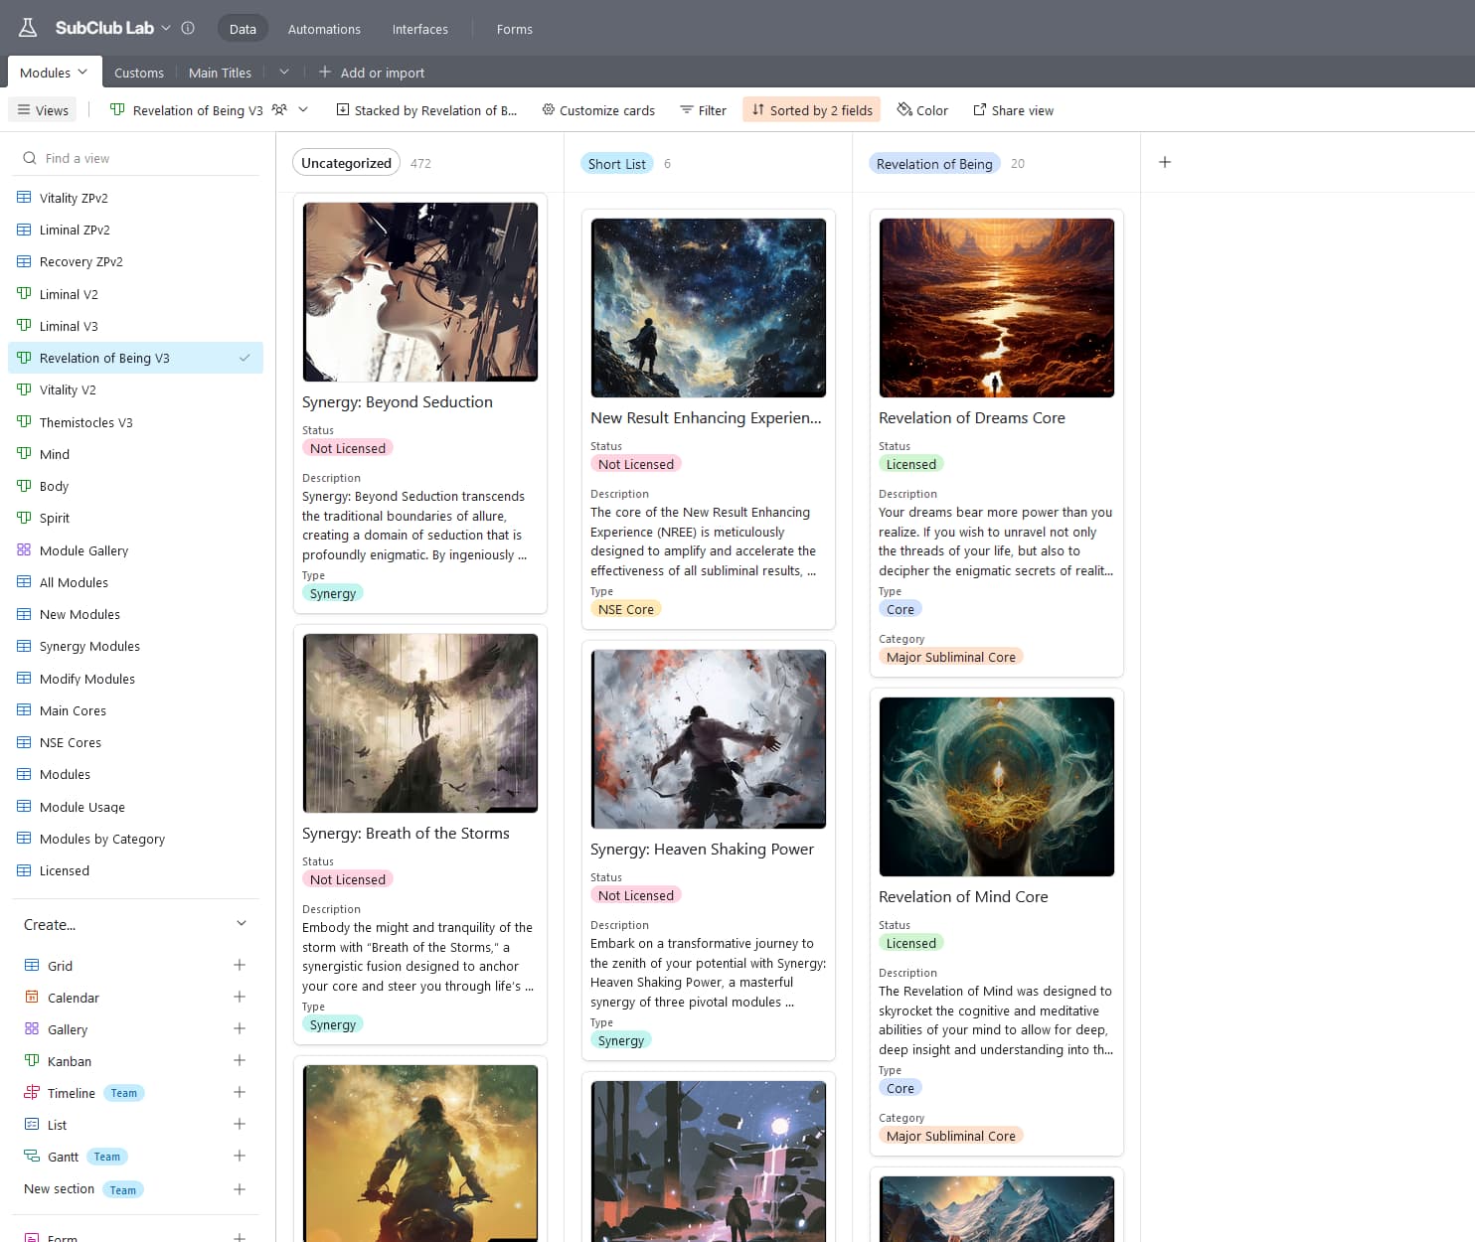Open the Color options
1475x1242 pixels.
click(x=922, y=110)
